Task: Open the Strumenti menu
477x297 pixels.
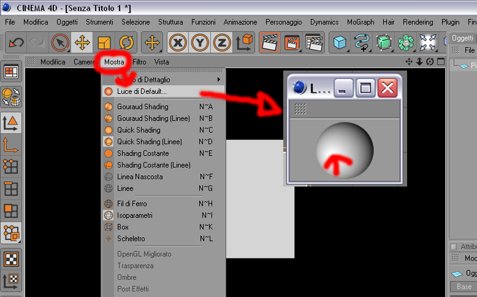Action: (x=99, y=22)
